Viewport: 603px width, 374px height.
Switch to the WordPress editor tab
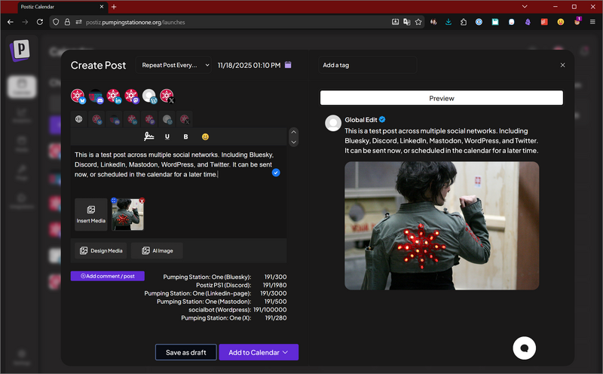click(x=167, y=119)
